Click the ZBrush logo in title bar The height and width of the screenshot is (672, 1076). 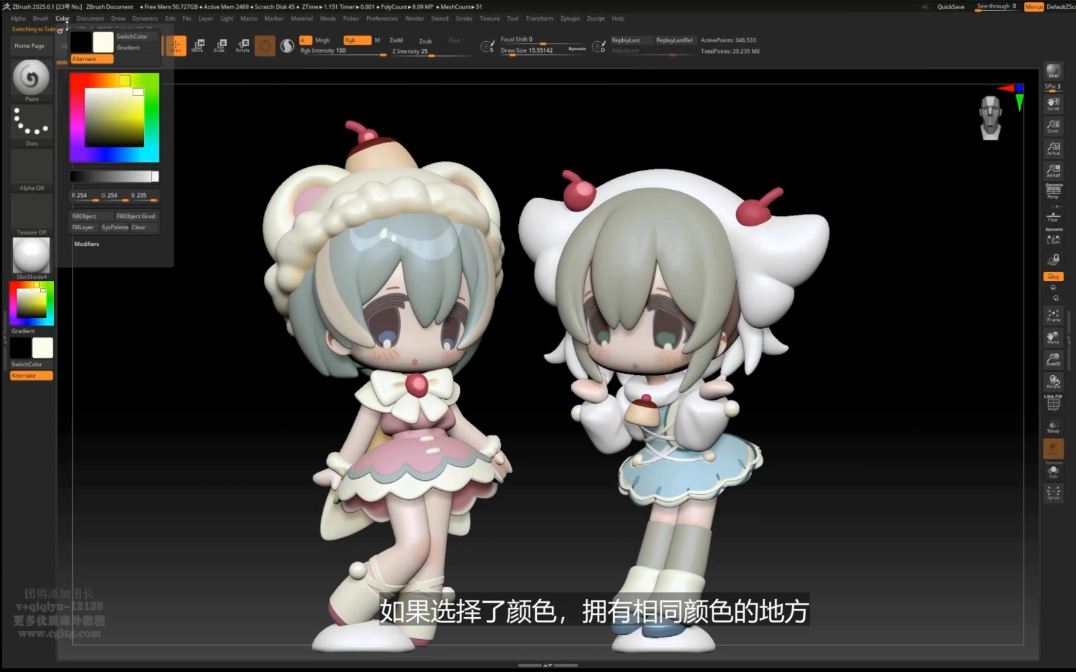pyautogui.click(x=6, y=7)
